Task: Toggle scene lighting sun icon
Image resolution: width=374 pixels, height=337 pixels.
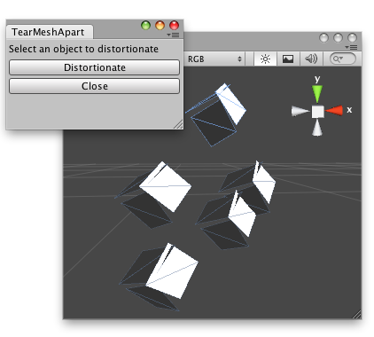Action: pyautogui.click(x=265, y=59)
